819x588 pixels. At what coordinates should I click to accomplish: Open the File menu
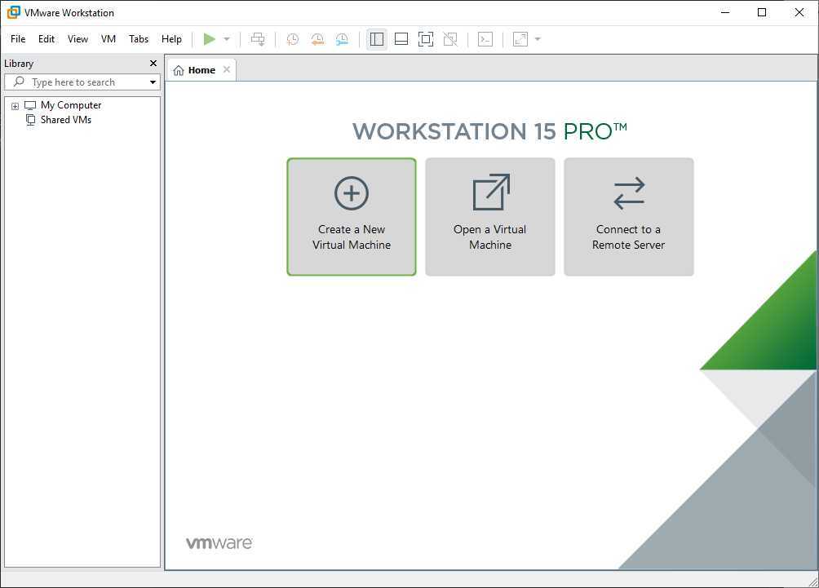point(18,39)
